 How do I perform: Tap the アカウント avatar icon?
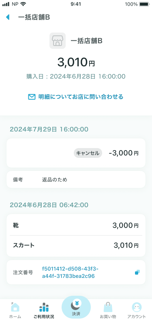click(137, 307)
